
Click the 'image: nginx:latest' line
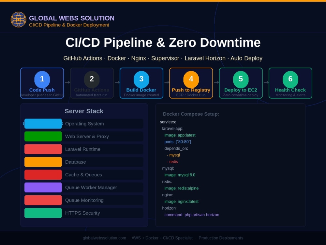pyautogui.click(x=182, y=202)
